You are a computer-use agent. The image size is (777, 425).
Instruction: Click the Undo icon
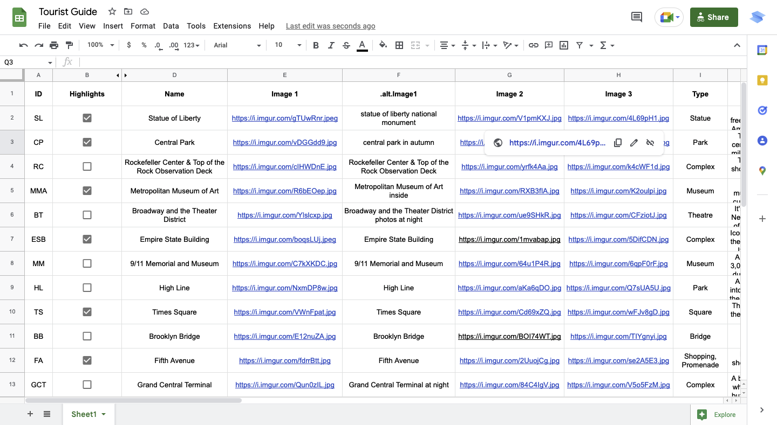coord(23,45)
